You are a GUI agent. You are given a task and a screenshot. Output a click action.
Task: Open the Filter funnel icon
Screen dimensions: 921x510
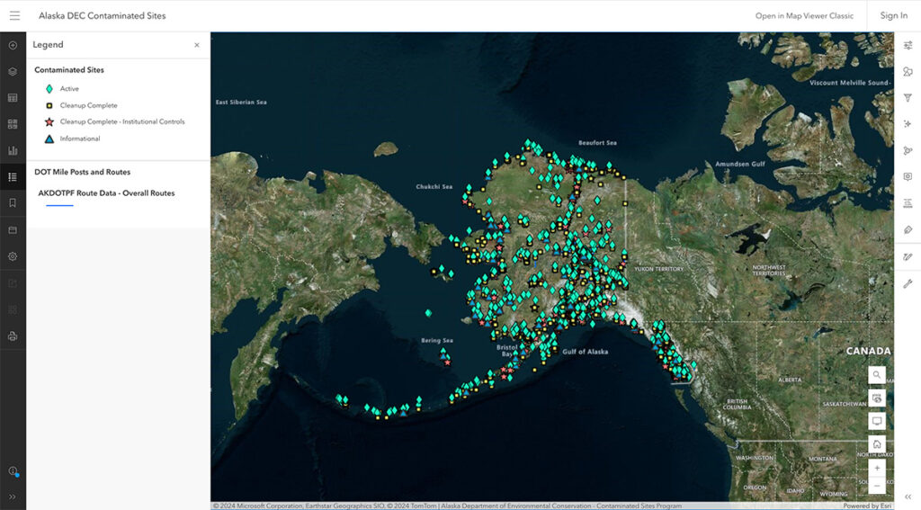[908, 98]
